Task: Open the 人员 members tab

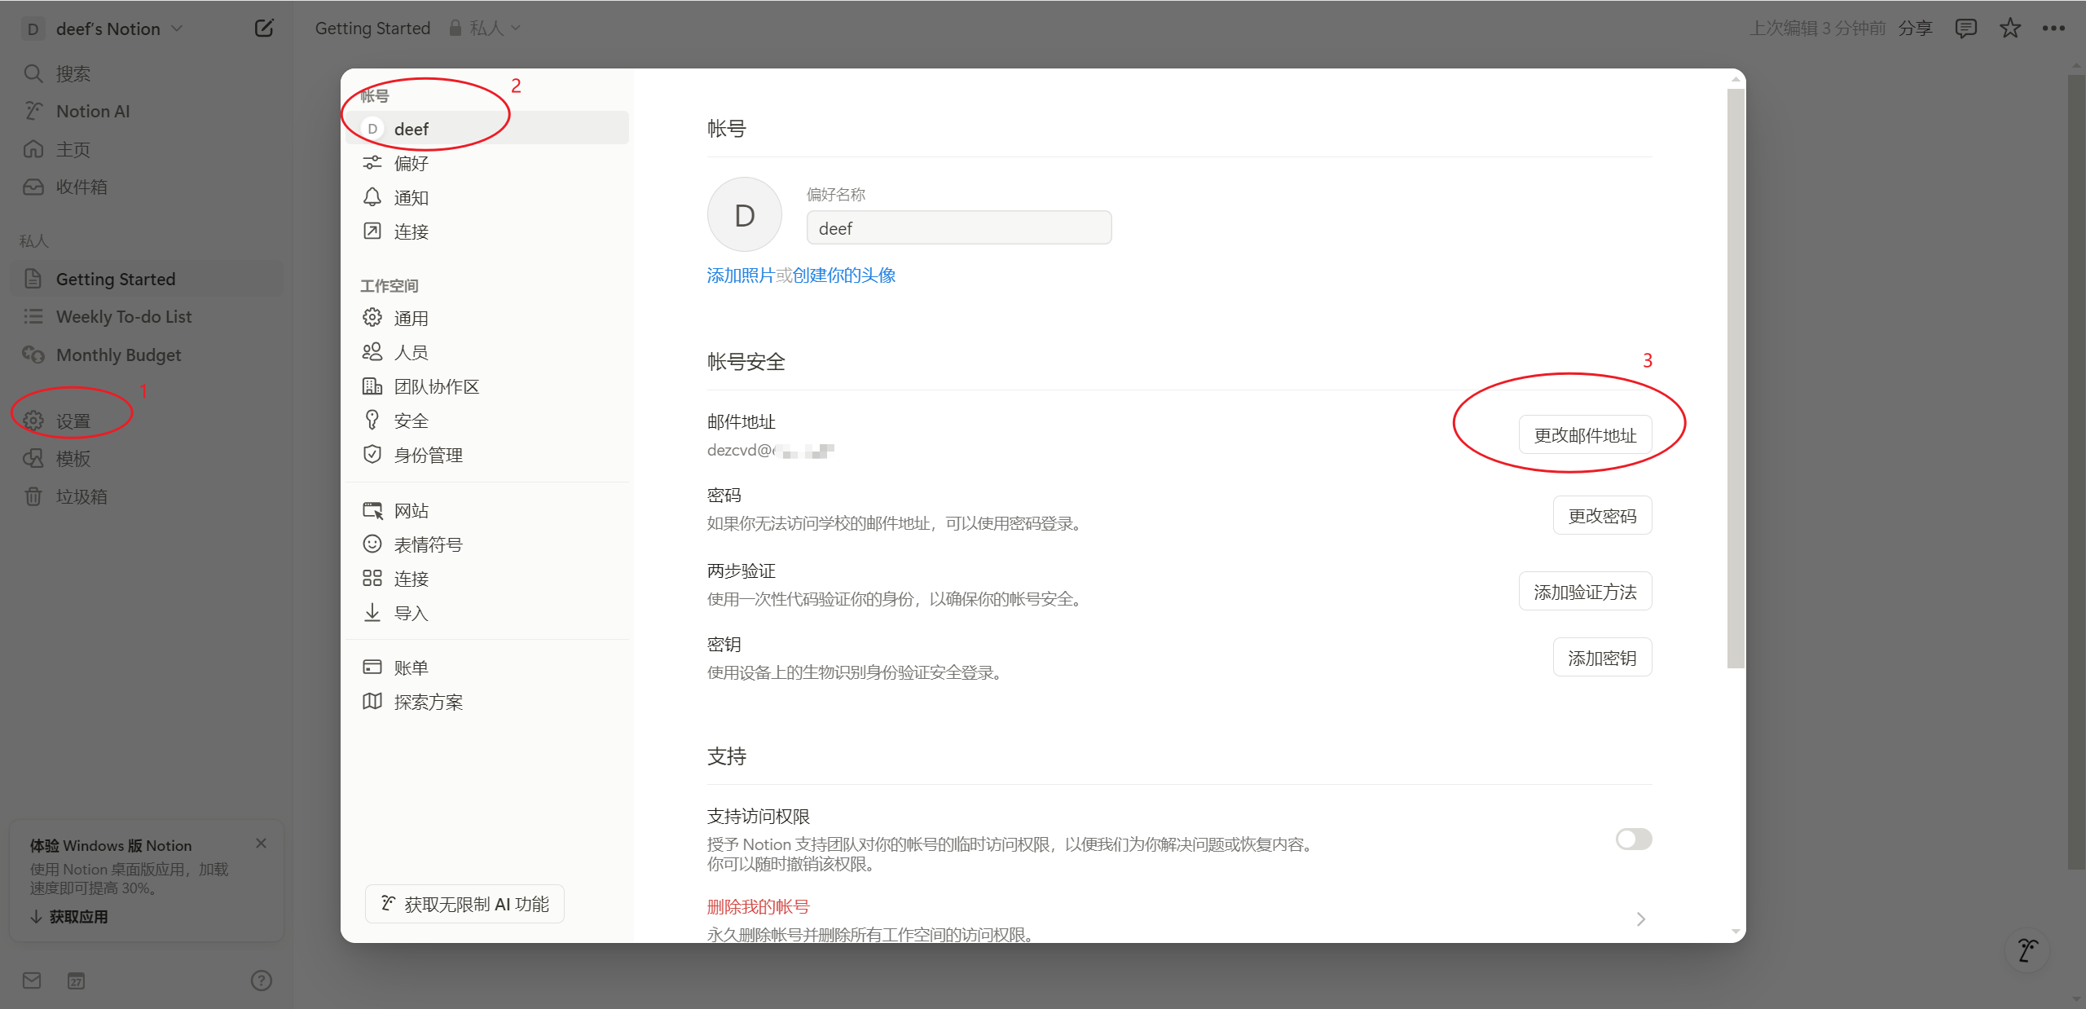Action: (487, 352)
